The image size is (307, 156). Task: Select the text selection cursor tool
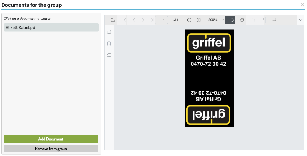(x=230, y=20)
